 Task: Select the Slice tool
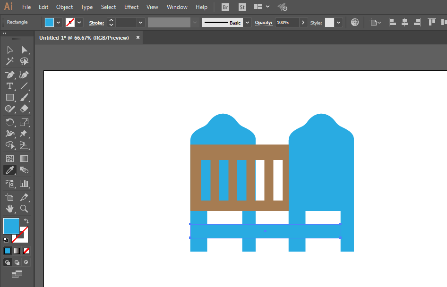coord(24,197)
